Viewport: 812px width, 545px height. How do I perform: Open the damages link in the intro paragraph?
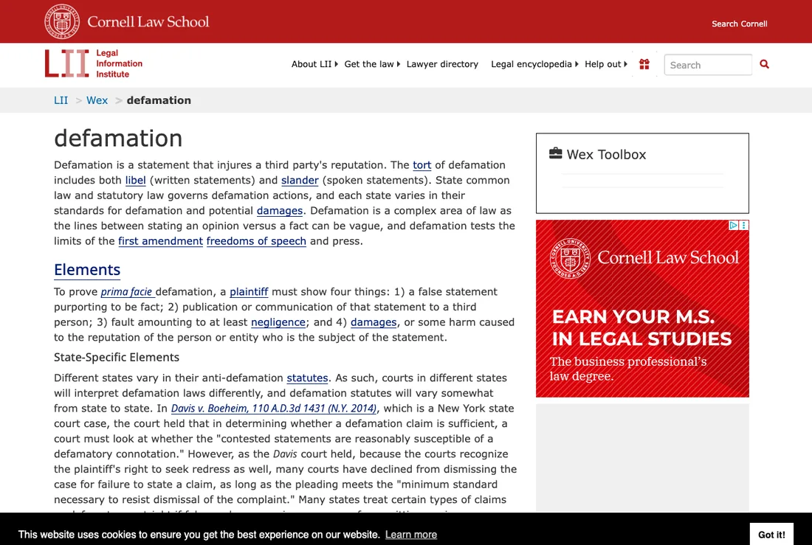280,211
